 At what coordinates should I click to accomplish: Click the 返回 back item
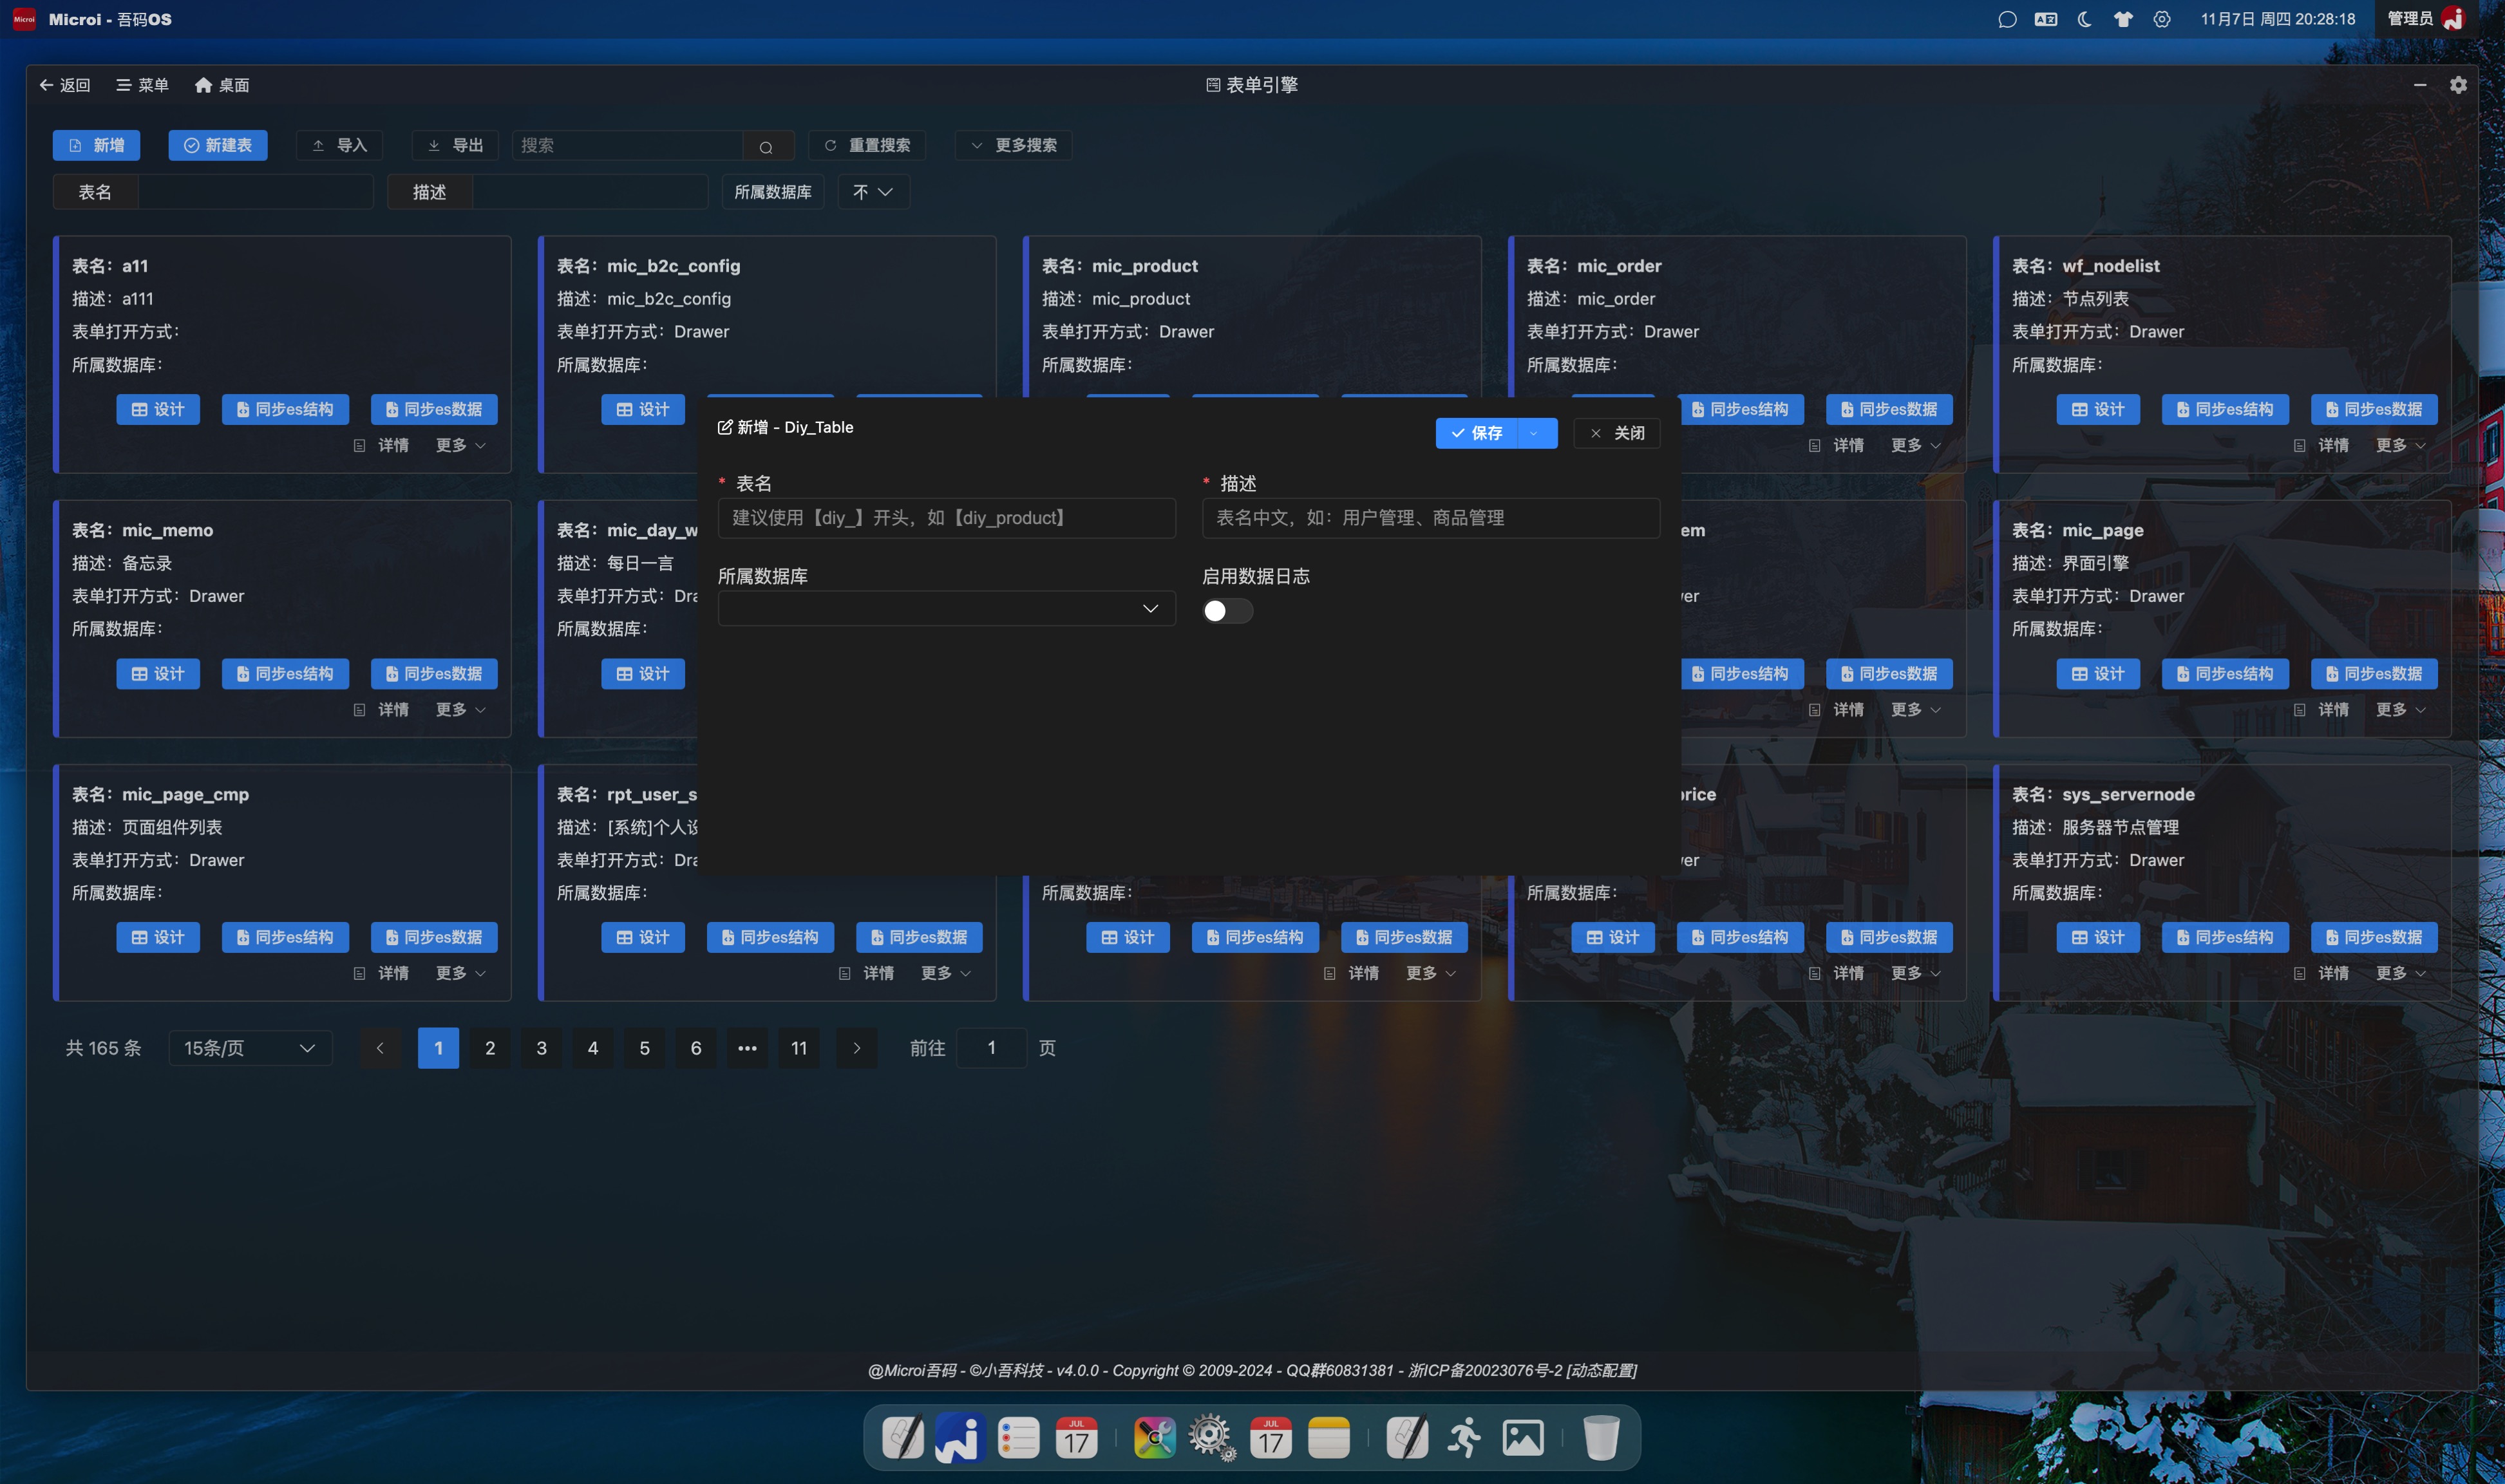tap(65, 85)
